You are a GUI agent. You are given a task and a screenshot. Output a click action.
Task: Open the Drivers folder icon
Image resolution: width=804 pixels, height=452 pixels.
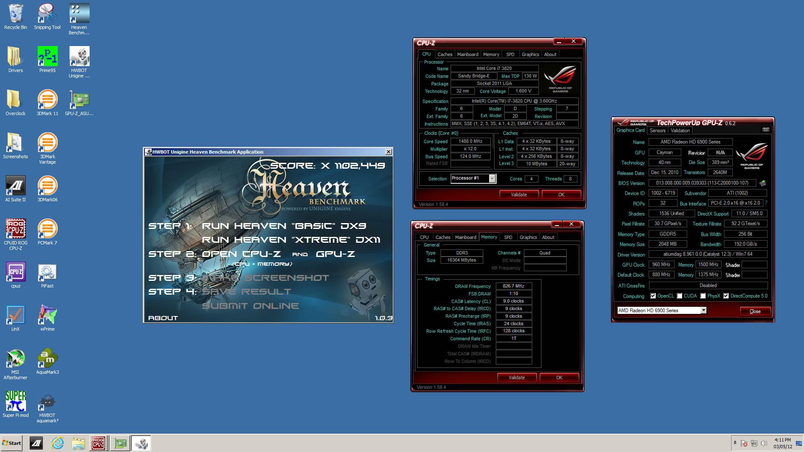pos(15,60)
